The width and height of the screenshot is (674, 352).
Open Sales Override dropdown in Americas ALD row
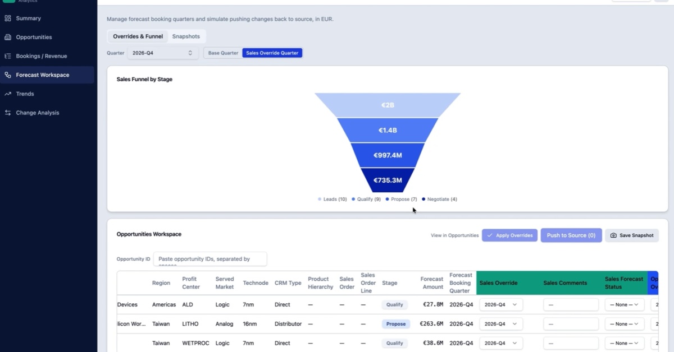pyautogui.click(x=501, y=305)
